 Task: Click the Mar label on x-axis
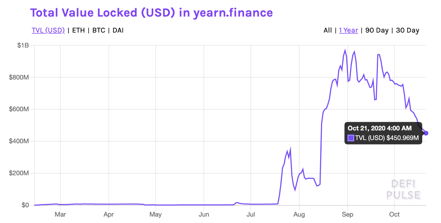pos(60,215)
